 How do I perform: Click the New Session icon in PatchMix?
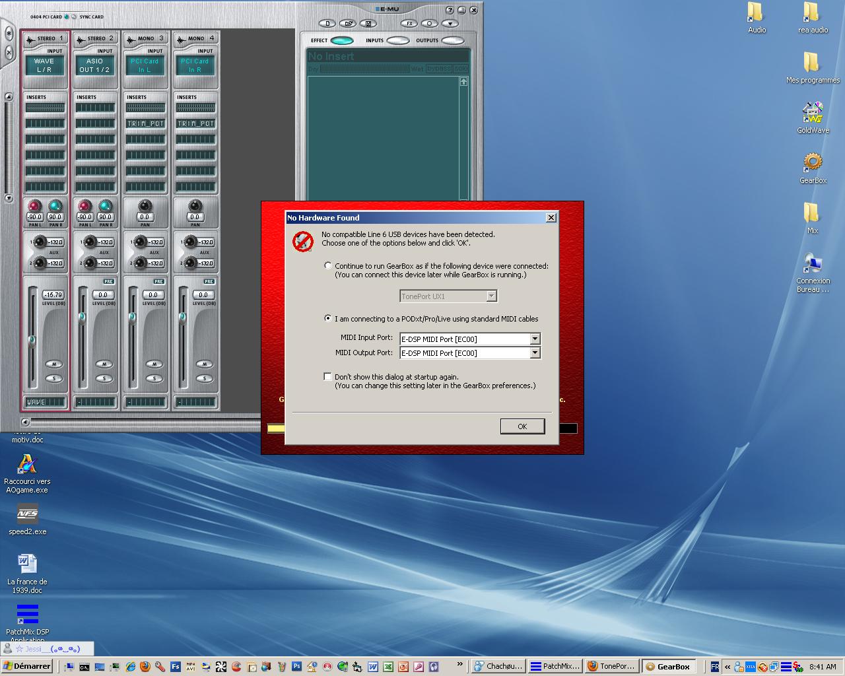327,24
